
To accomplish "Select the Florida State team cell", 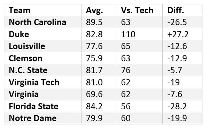I will (42, 106).
